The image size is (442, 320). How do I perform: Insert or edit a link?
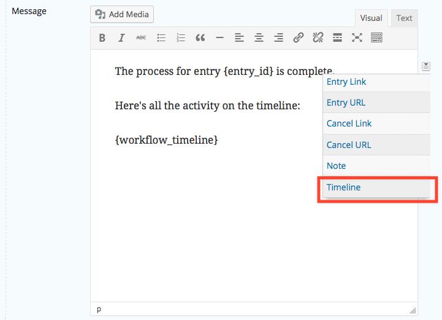(x=298, y=38)
